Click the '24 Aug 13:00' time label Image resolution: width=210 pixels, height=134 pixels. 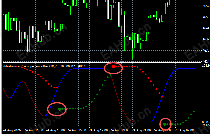(55, 130)
